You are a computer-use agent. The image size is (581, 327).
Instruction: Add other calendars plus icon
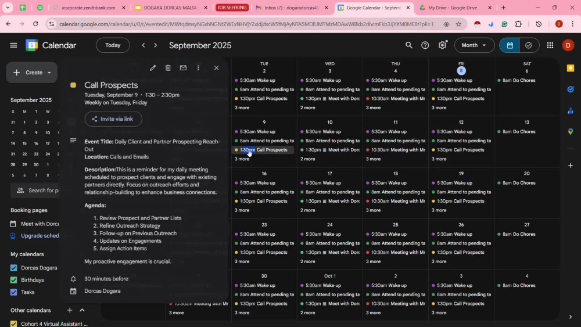click(70, 310)
